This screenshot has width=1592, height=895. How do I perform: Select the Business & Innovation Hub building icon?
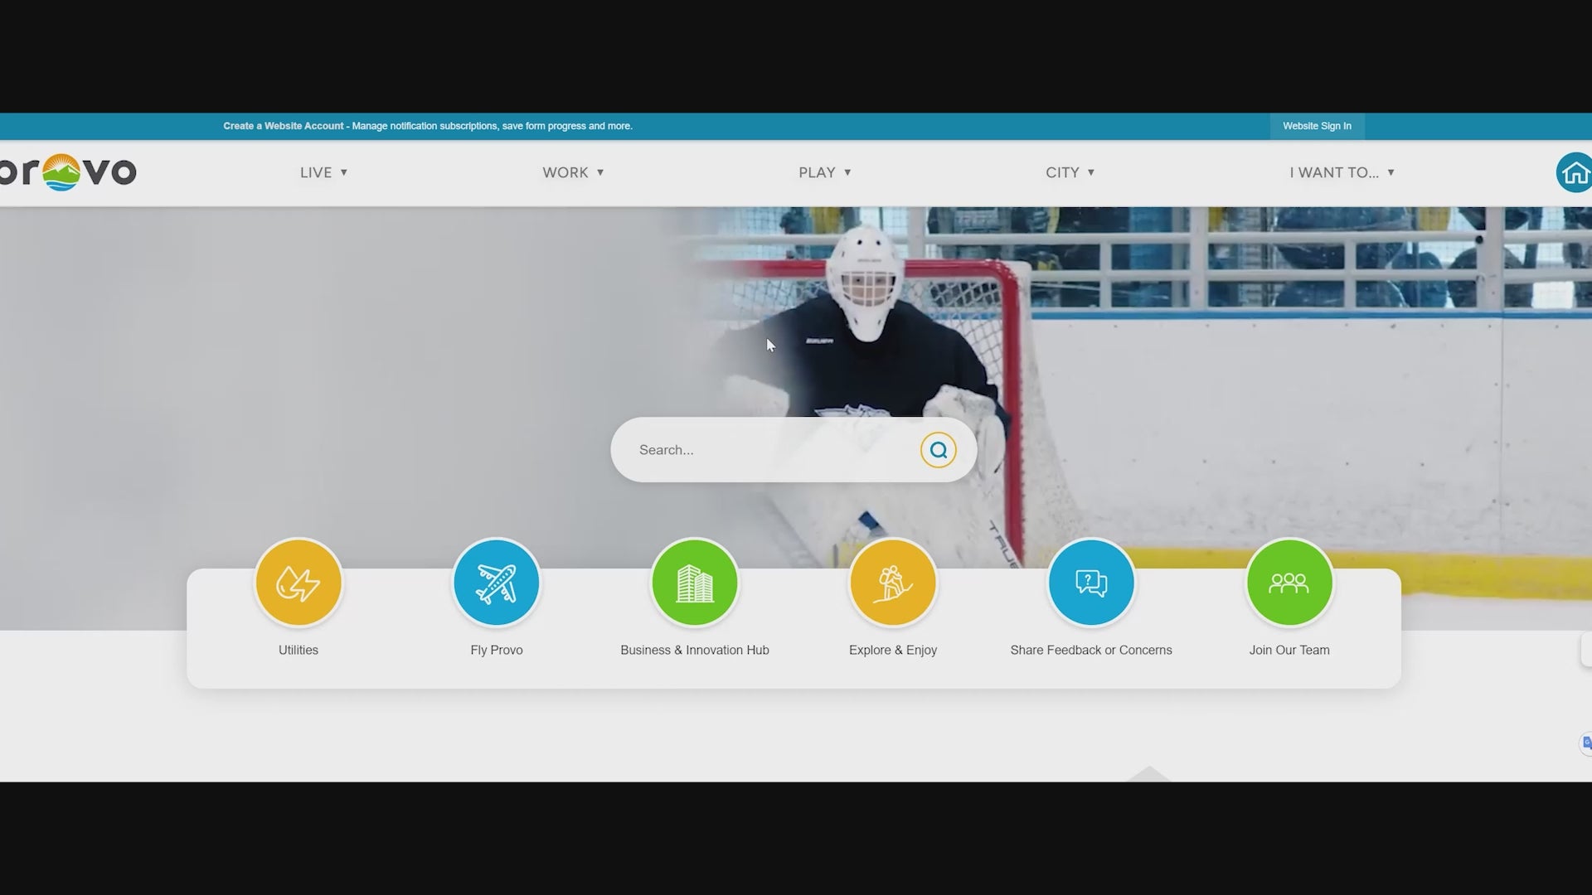coord(695,583)
